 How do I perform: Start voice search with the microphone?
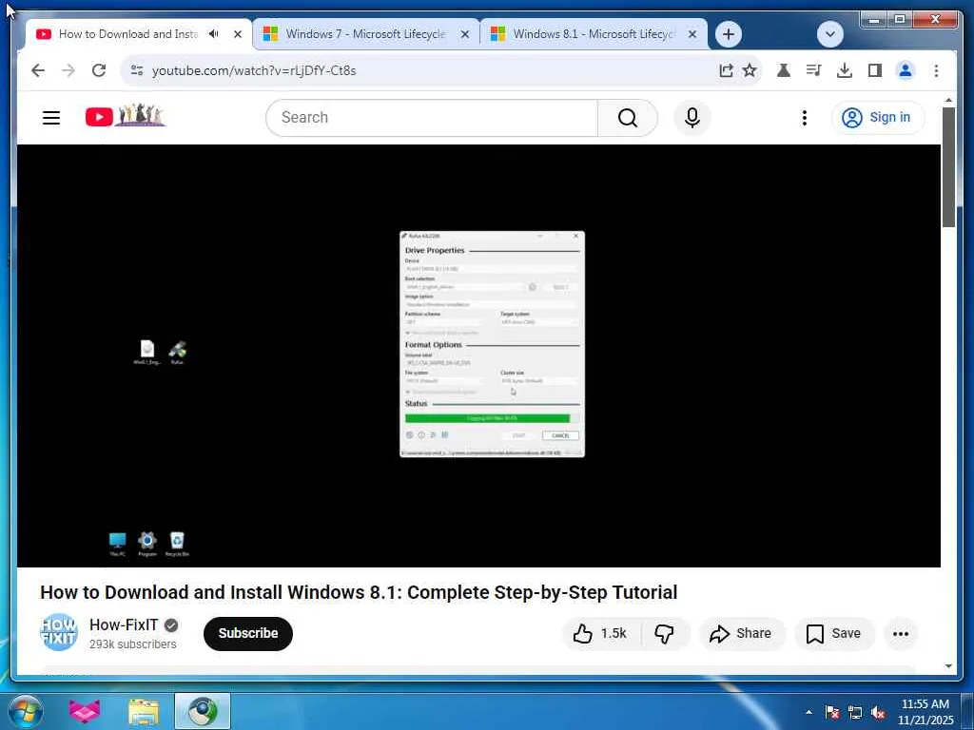692,117
